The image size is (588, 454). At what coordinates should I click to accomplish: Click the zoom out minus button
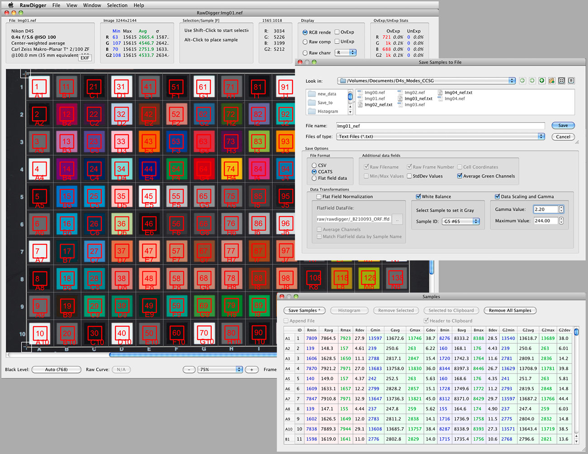(189, 369)
